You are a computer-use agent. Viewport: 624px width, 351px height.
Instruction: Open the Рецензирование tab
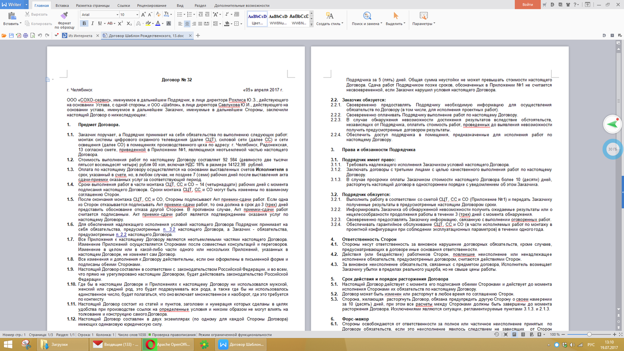pos(152,5)
